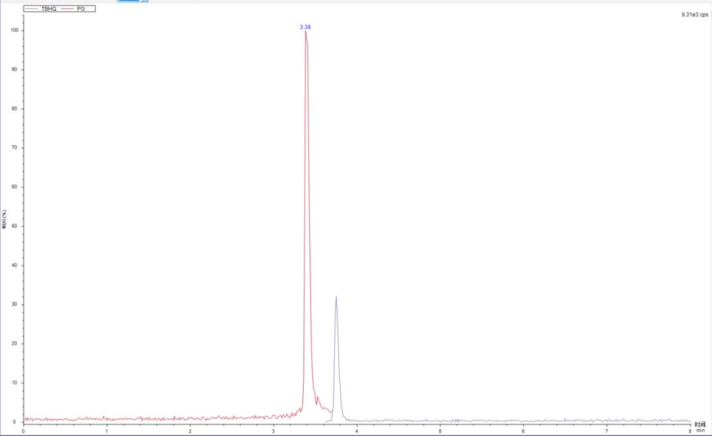Viewport: 712px width, 436px height.
Task: Click the red PG legend line swatch
Action: pos(69,9)
